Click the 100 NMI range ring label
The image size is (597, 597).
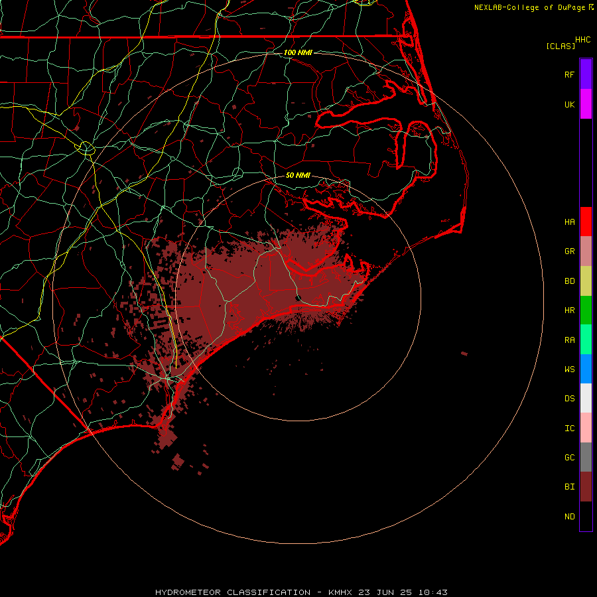click(298, 52)
